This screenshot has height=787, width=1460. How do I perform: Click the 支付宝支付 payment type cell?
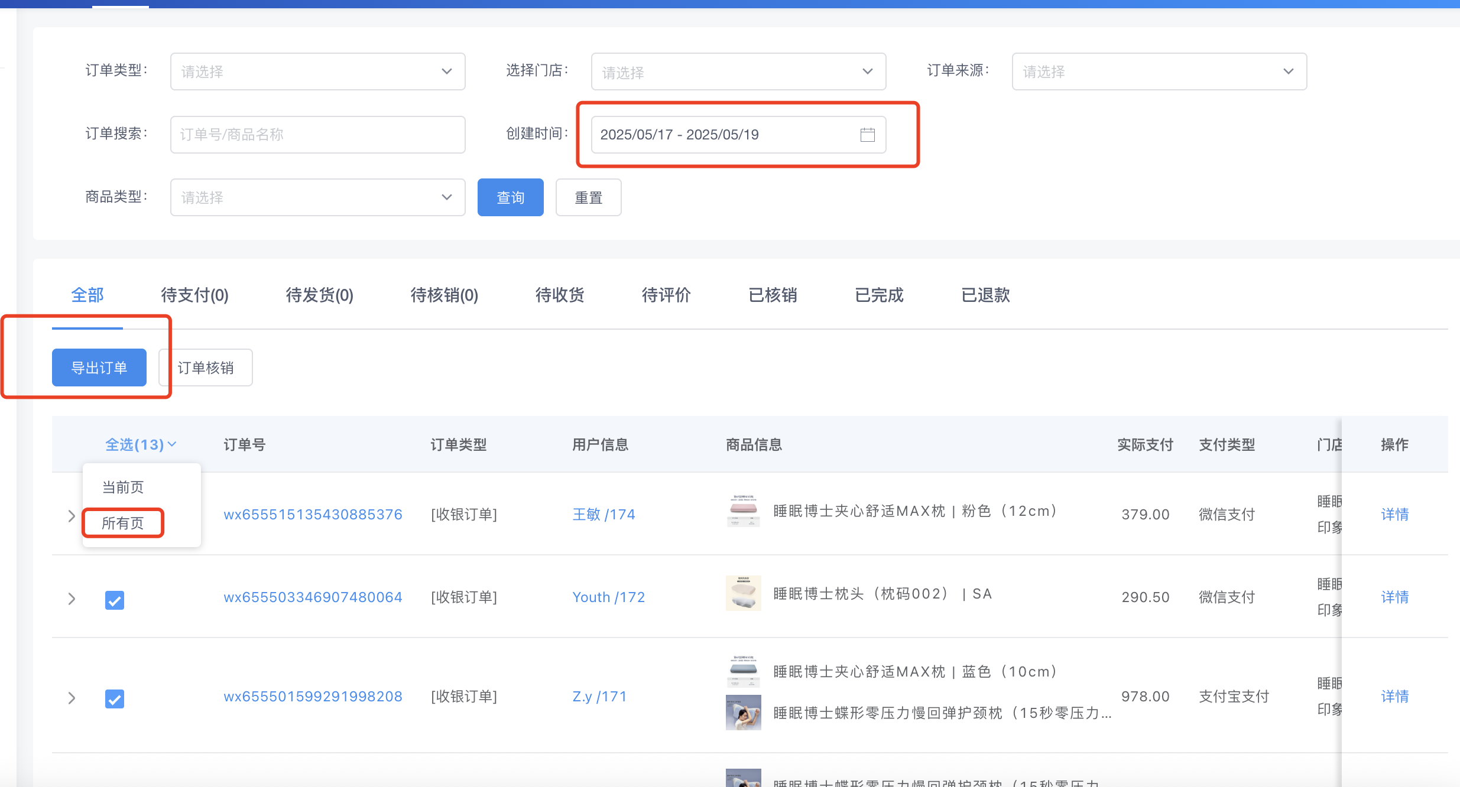click(x=1234, y=697)
